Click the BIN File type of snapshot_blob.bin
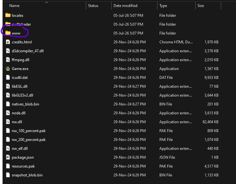236x184 pixels. [x=166, y=175]
